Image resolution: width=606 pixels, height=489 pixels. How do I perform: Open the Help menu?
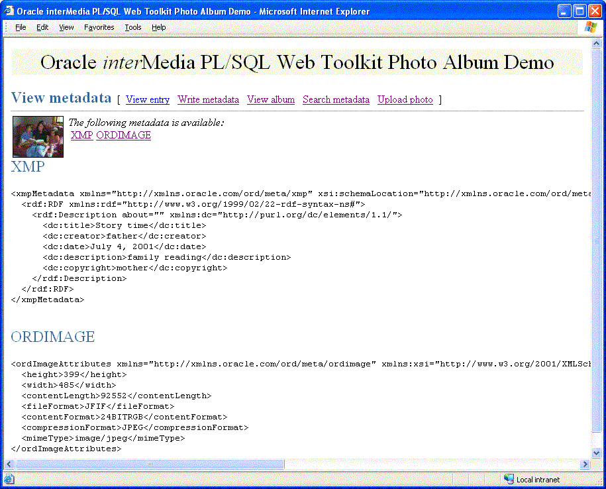click(159, 27)
